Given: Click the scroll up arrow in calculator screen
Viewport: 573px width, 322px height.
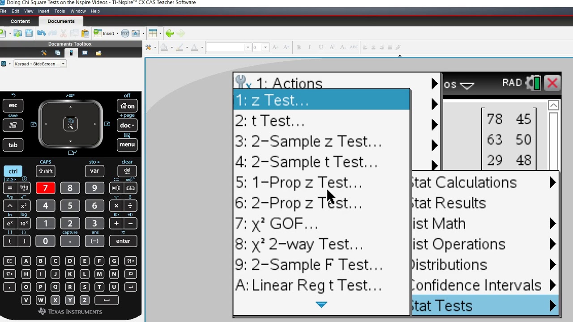Looking at the screenshot, I should (553, 106).
